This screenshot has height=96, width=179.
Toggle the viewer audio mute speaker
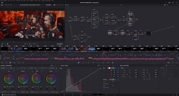point(8,44)
